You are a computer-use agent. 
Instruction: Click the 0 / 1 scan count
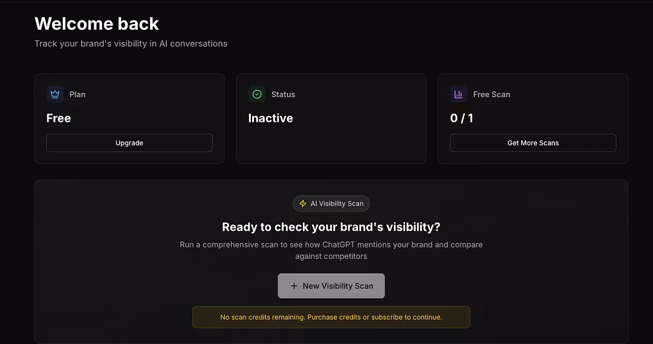(462, 118)
